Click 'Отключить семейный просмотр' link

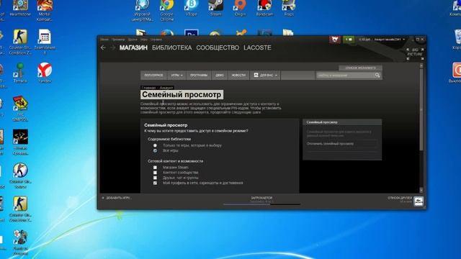coord(330,144)
